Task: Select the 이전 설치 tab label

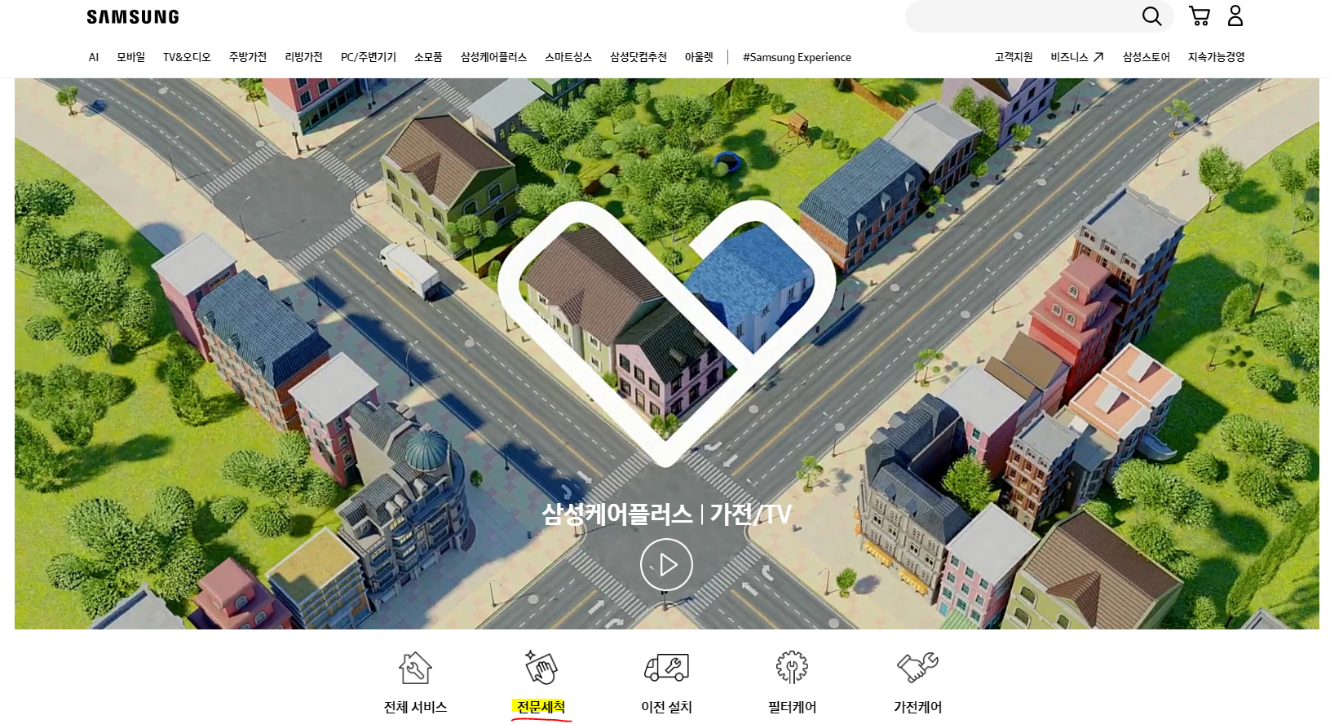Action: (666, 707)
